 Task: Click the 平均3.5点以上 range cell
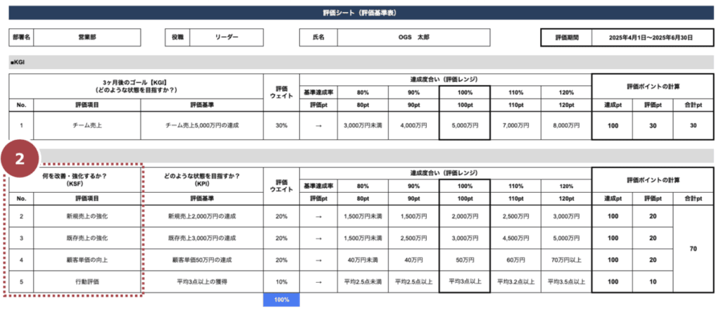pos(565,281)
